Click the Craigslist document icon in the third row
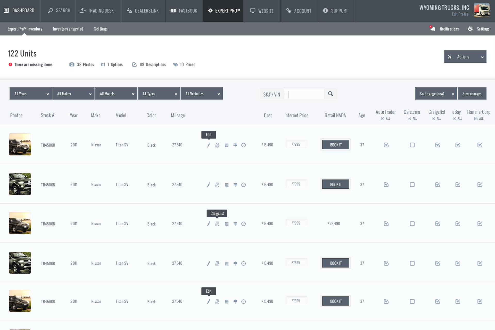The height and width of the screenshot is (330, 495). click(217, 224)
